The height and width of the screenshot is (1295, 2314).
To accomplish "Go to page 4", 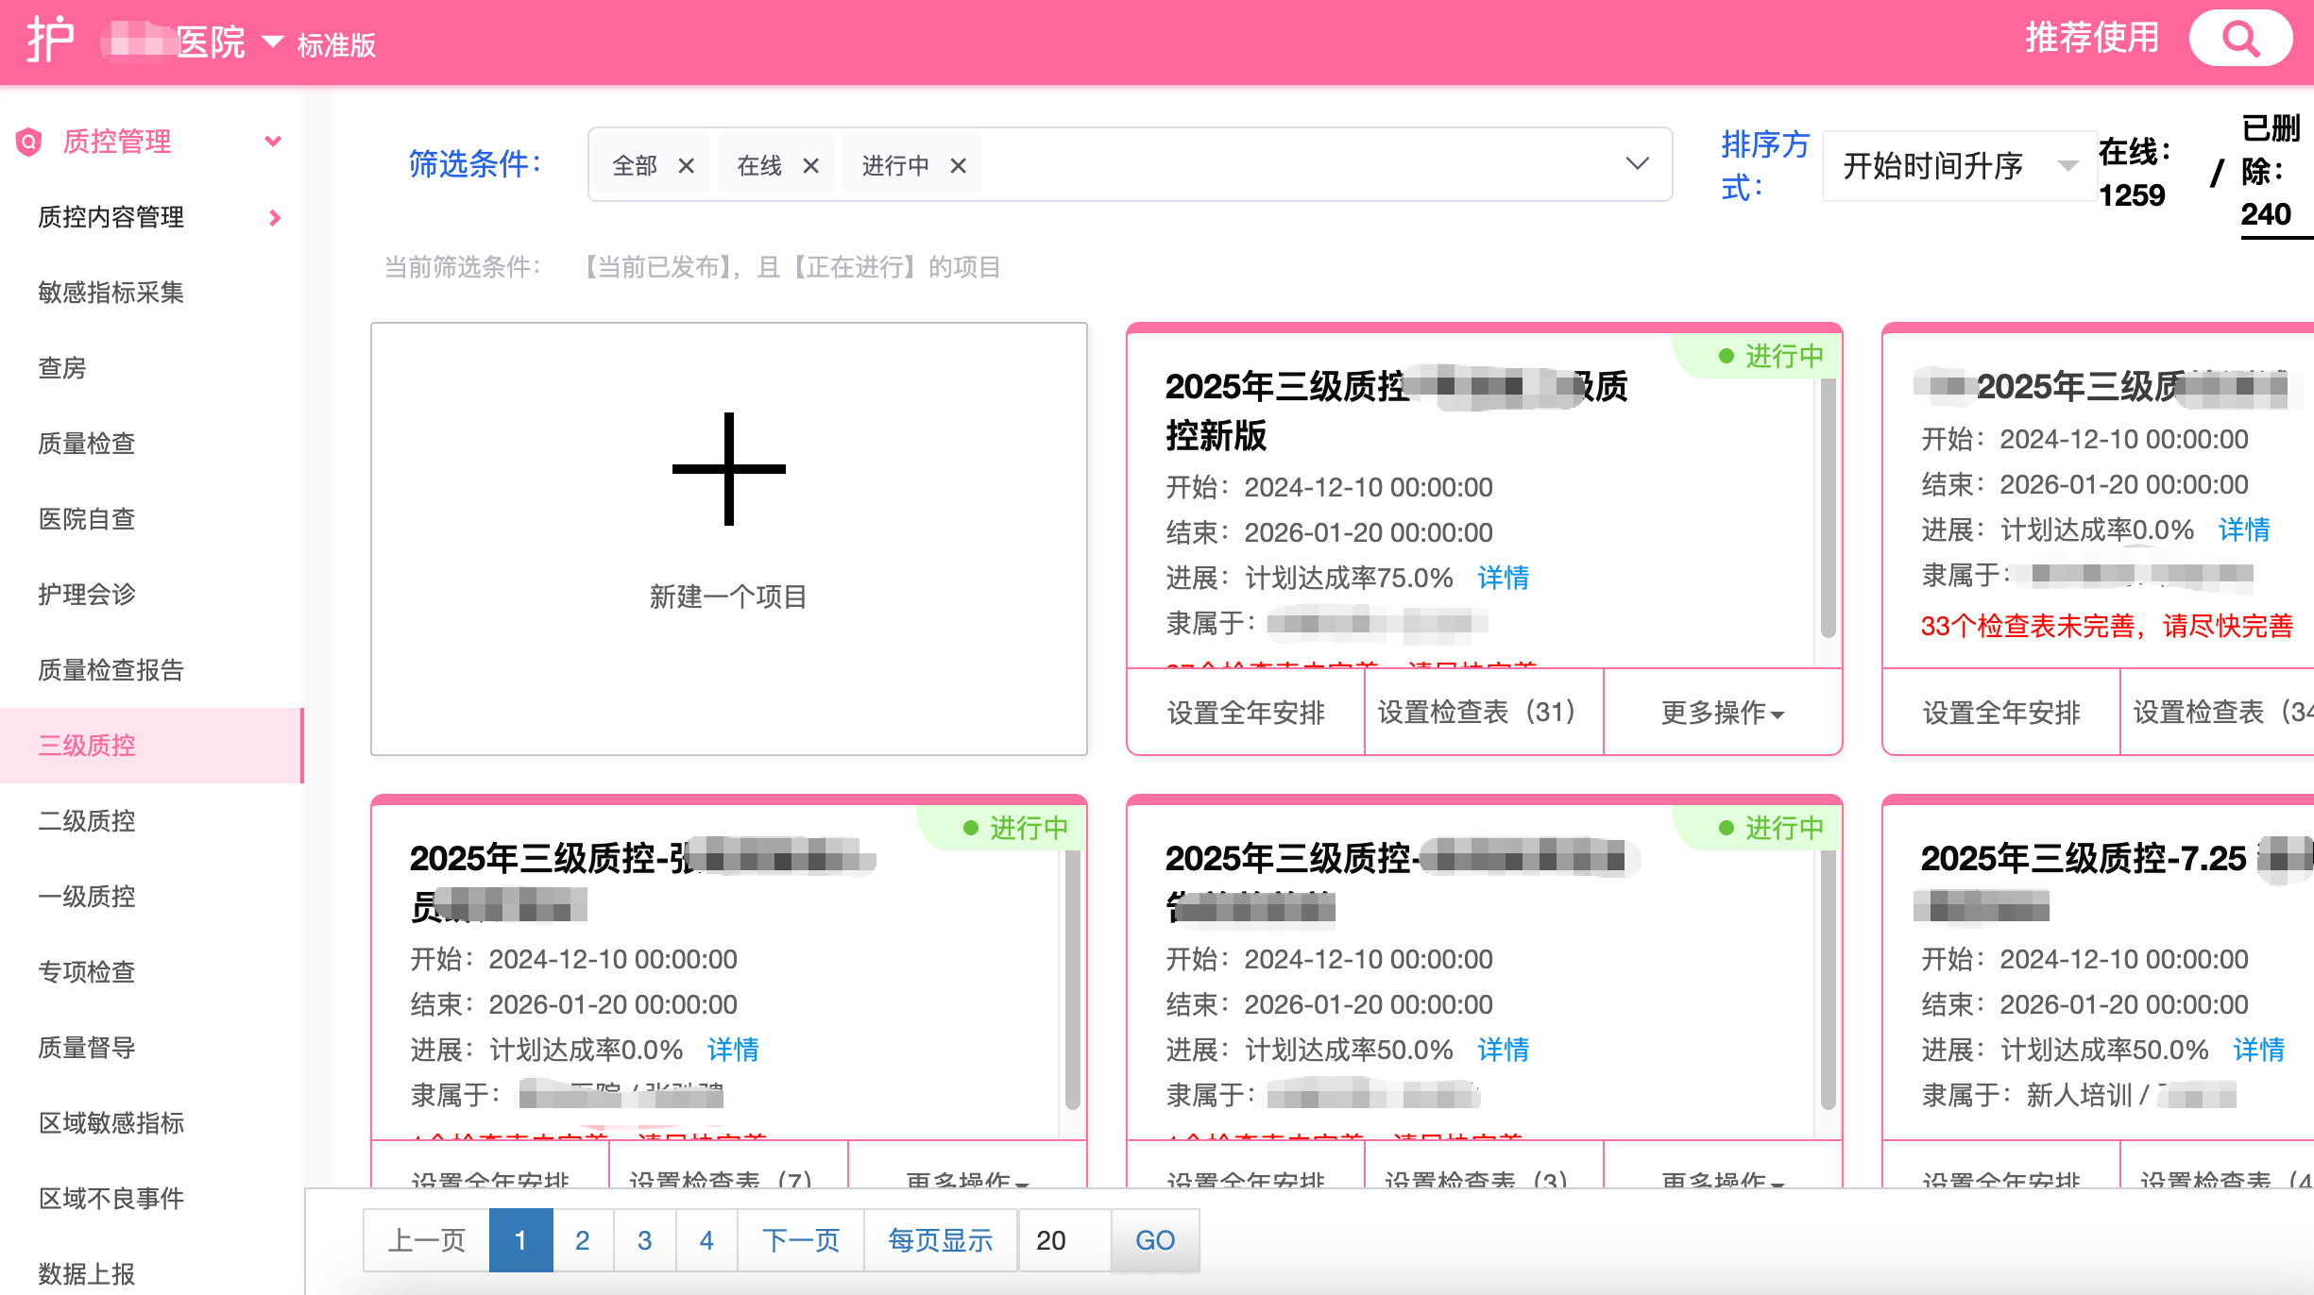I will [706, 1240].
